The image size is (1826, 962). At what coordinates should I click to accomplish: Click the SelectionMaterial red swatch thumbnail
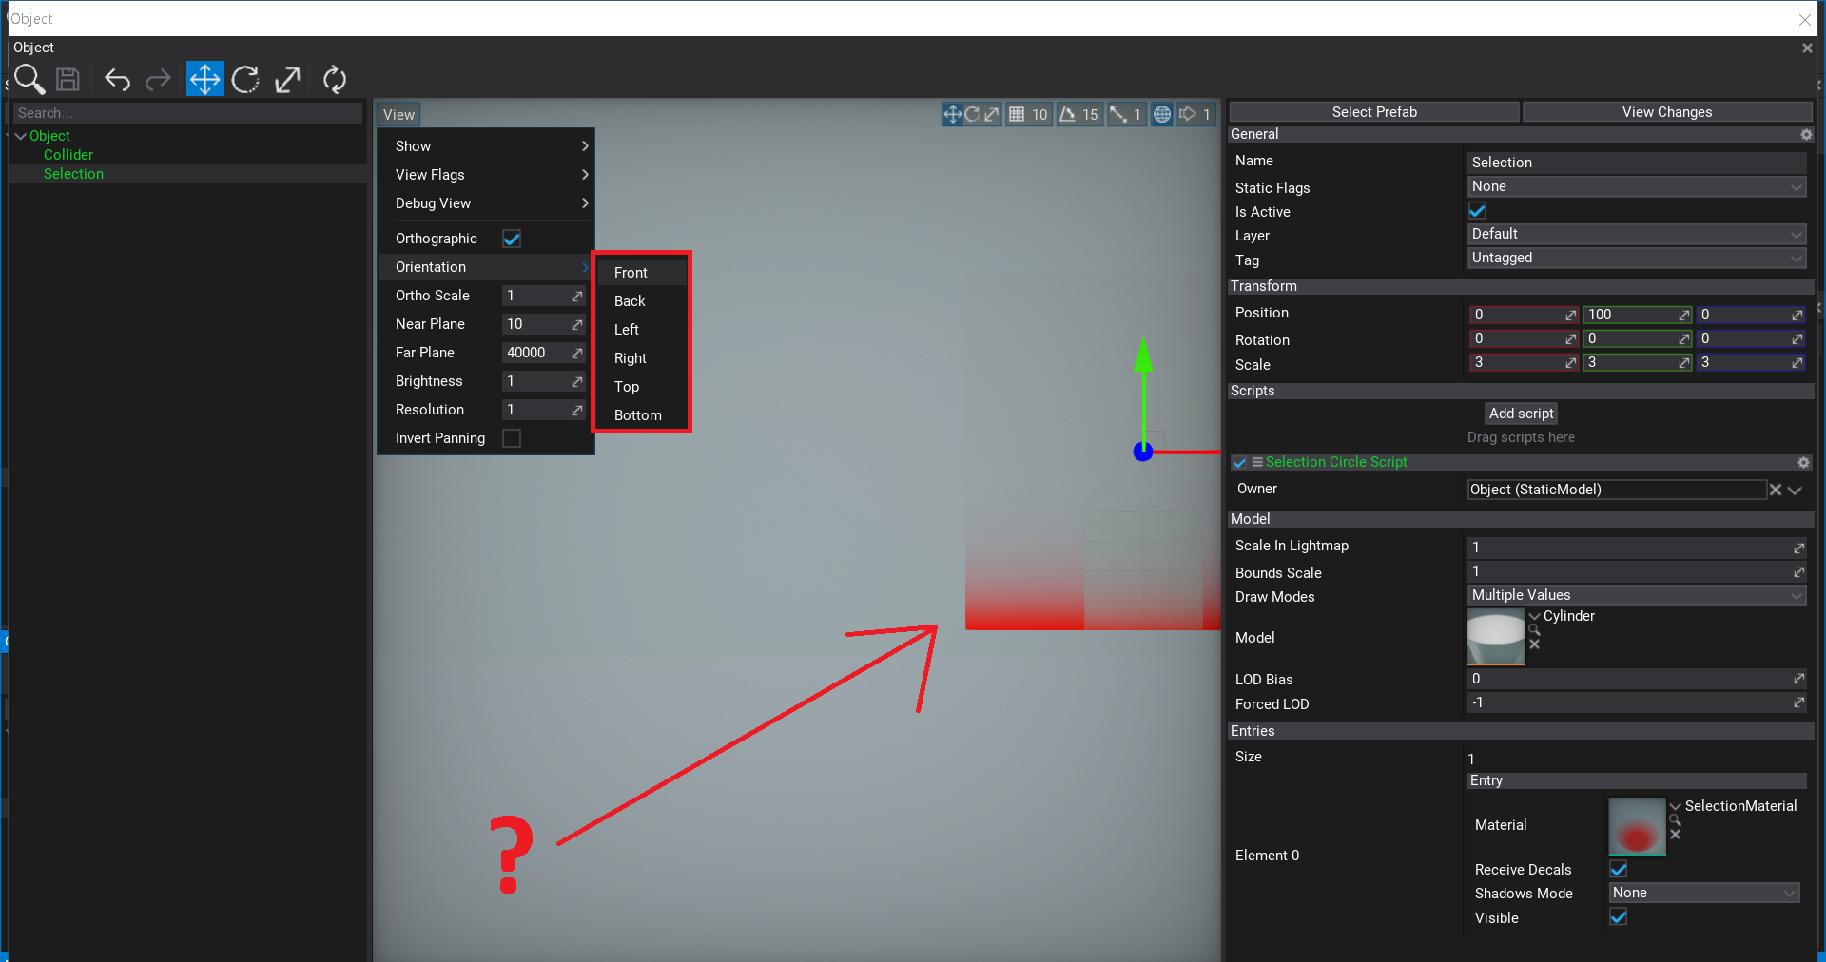[1637, 825]
